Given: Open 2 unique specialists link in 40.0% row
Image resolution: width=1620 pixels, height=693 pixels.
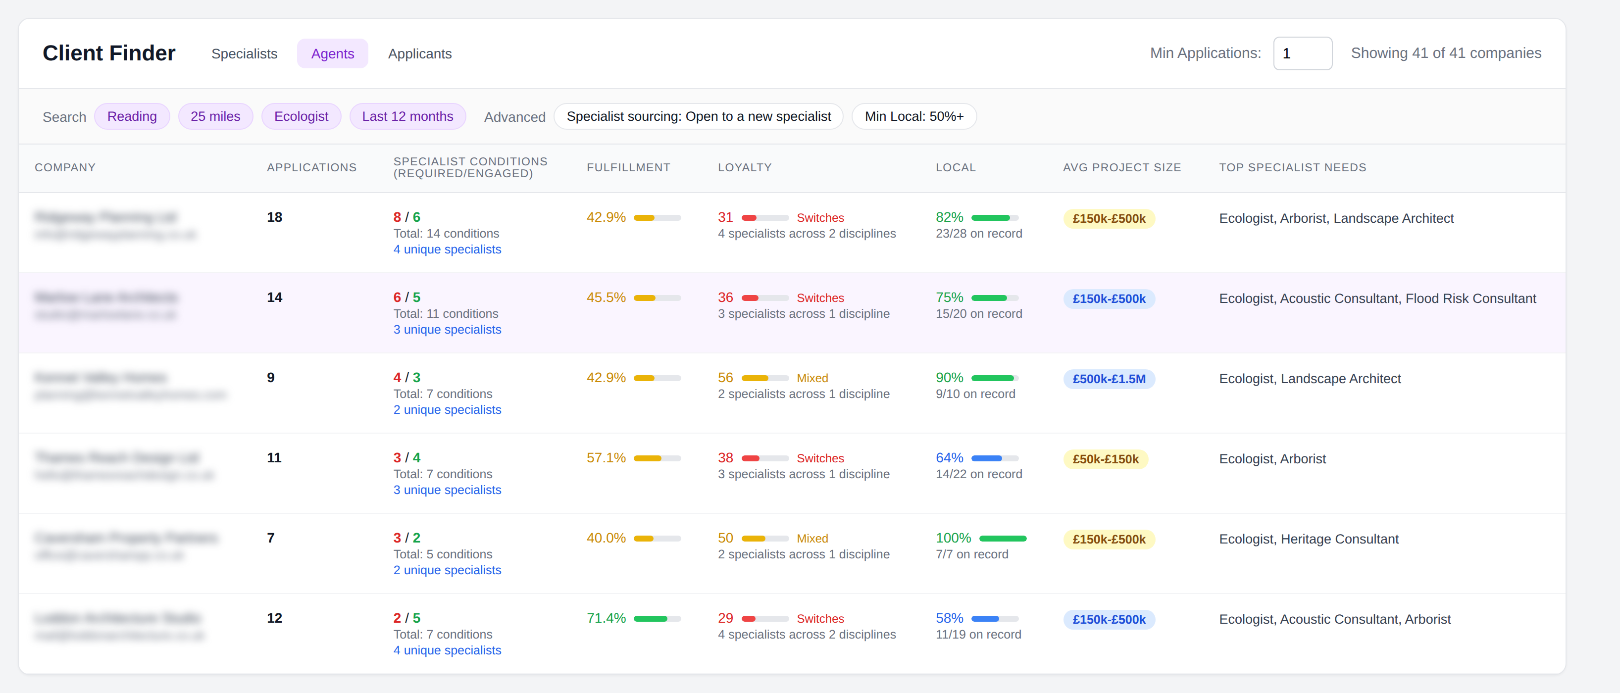Looking at the screenshot, I should click(x=447, y=570).
